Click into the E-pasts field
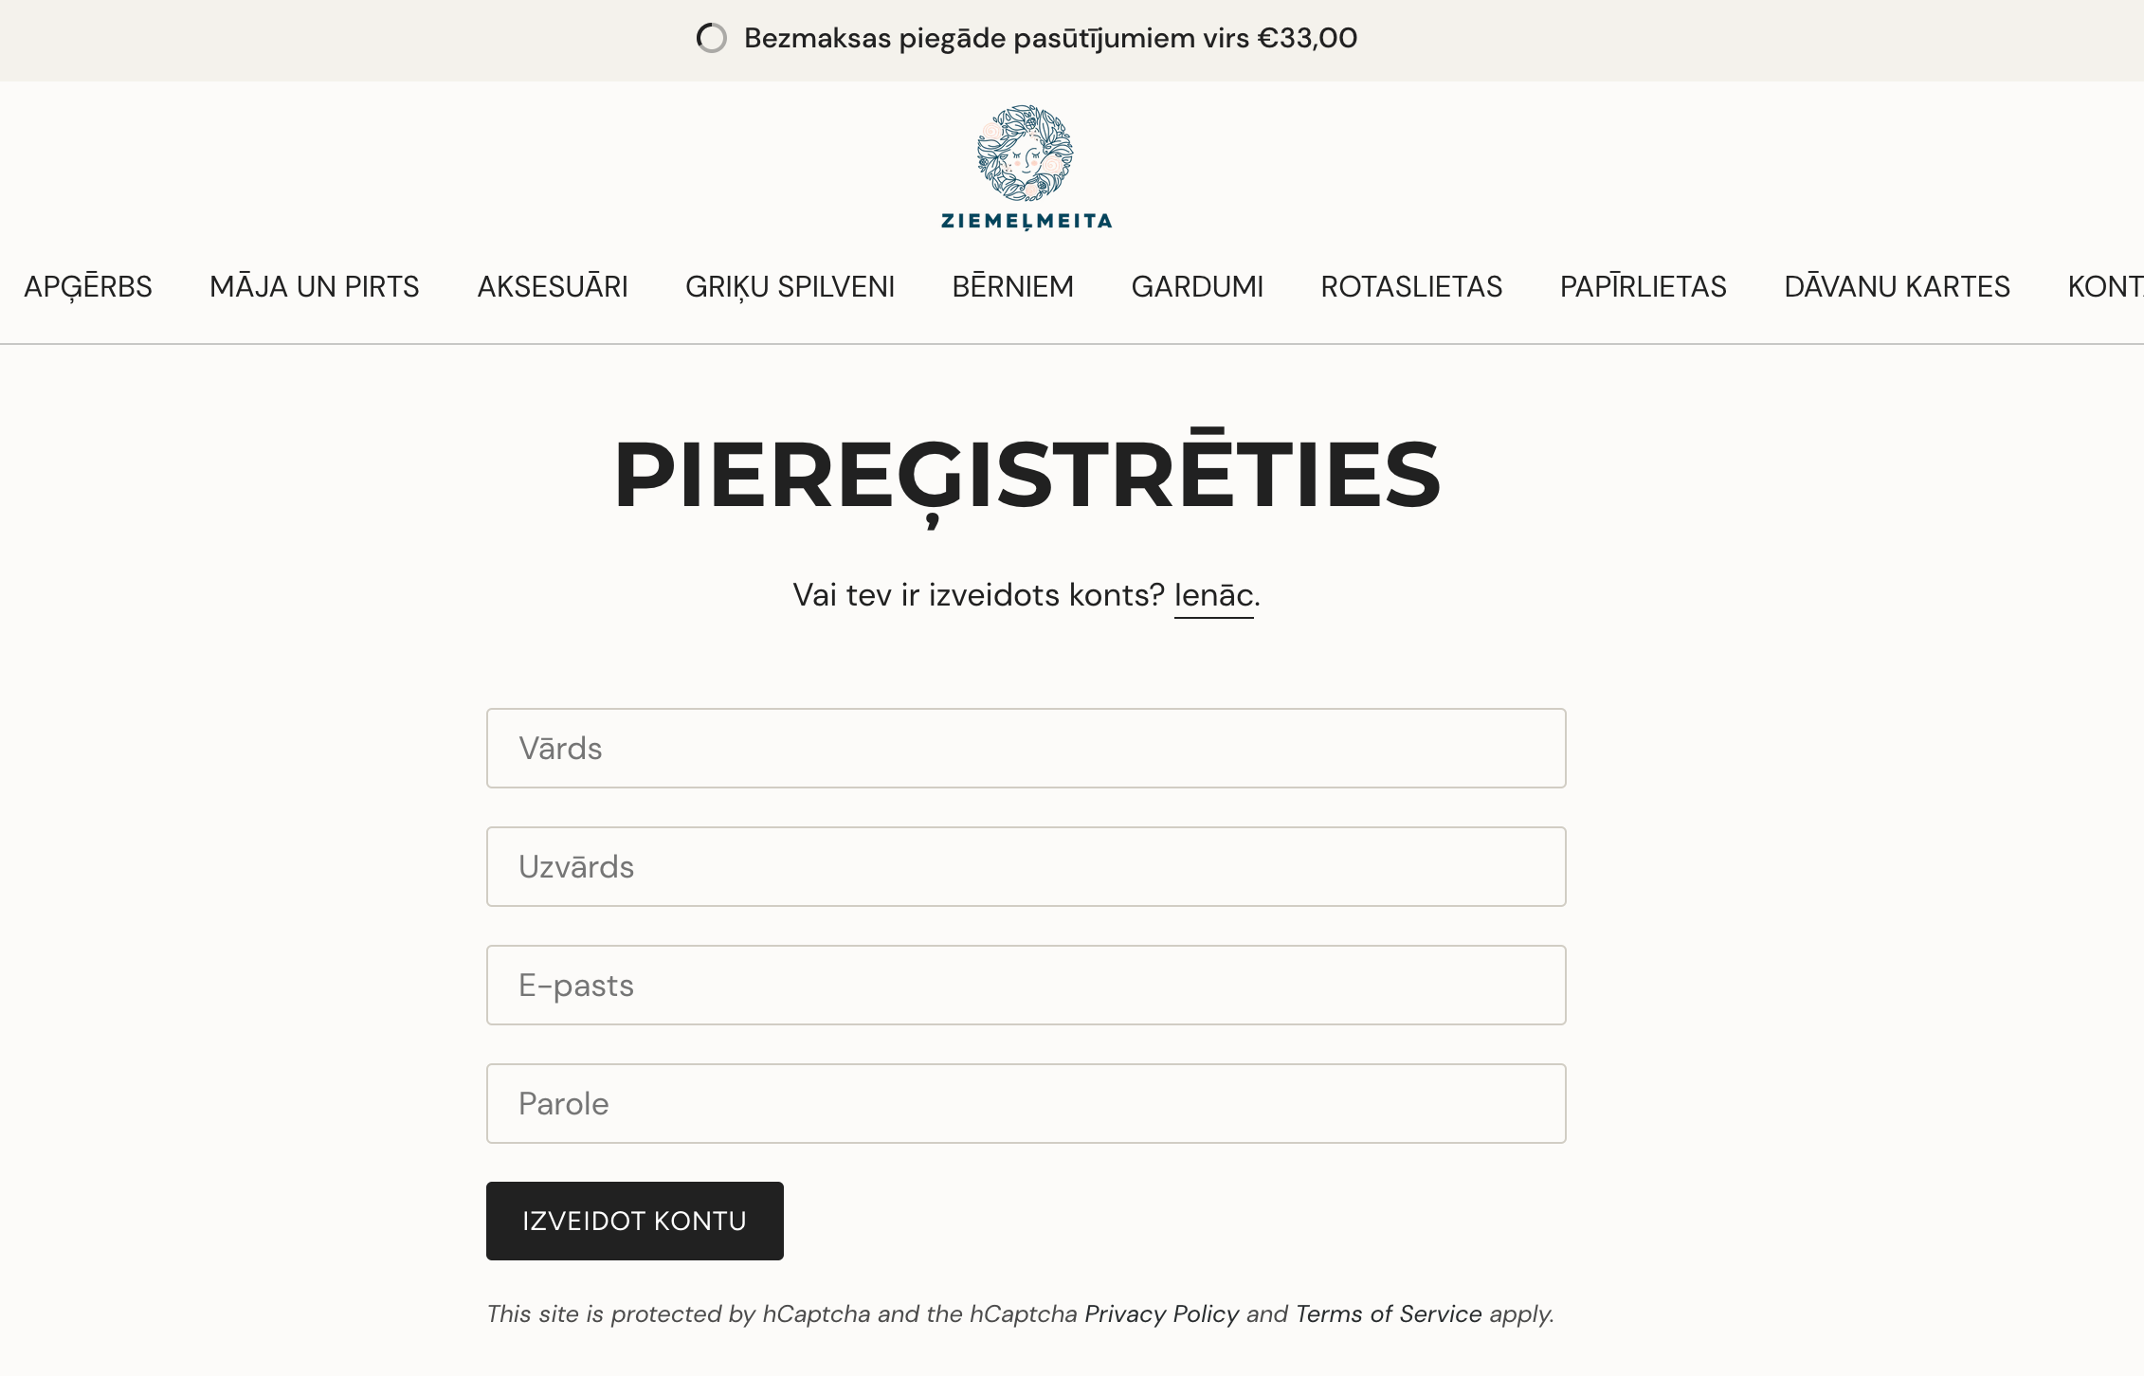This screenshot has width=2144, height=1376. [x=1027, y=986]
